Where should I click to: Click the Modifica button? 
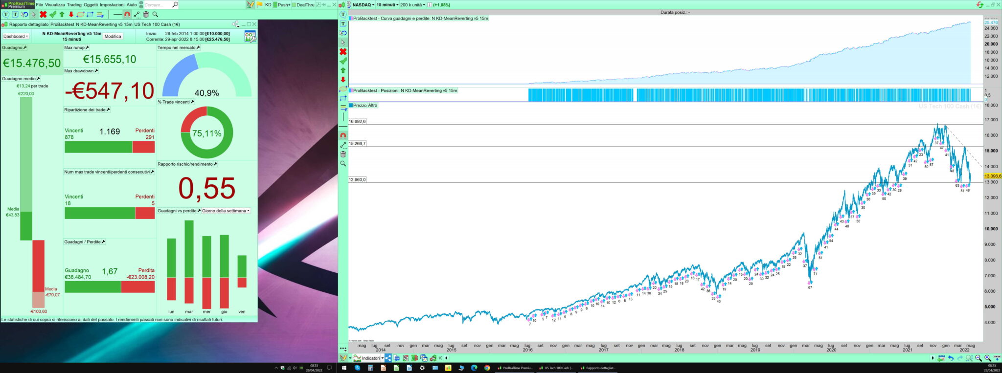click(x=113, y=36)
